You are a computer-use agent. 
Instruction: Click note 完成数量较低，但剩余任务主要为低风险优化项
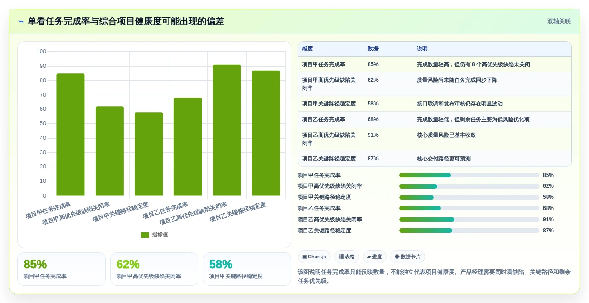pyautogui.click(x=473, y=119)
